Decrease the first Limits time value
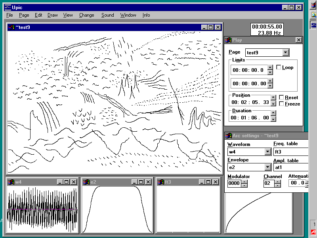 click(270, 72)
